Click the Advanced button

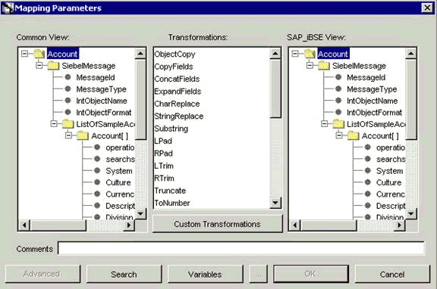click(42, 274)
